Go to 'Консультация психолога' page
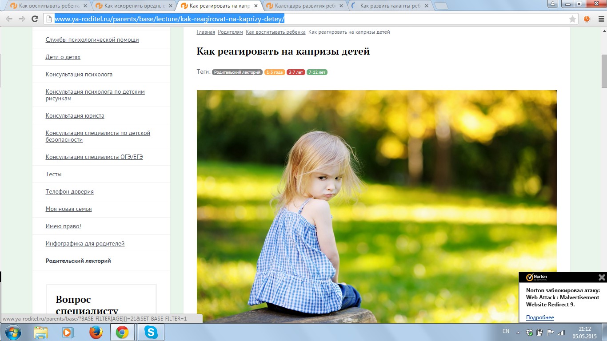Image resolution: width=607 pixels, height=341 pixels. point(79,75)
